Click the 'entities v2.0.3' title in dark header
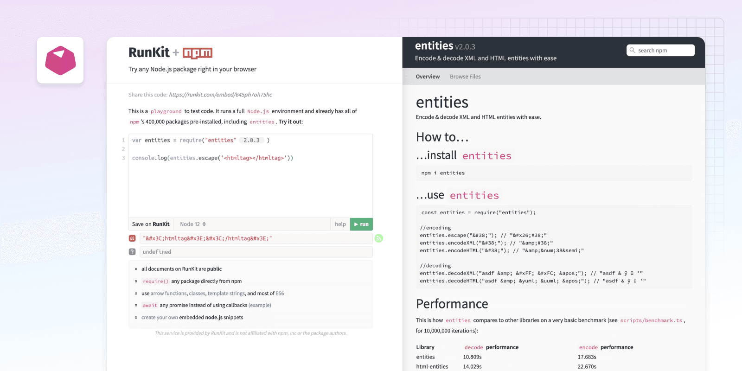742x371 pixels. (x=445, y=46)
